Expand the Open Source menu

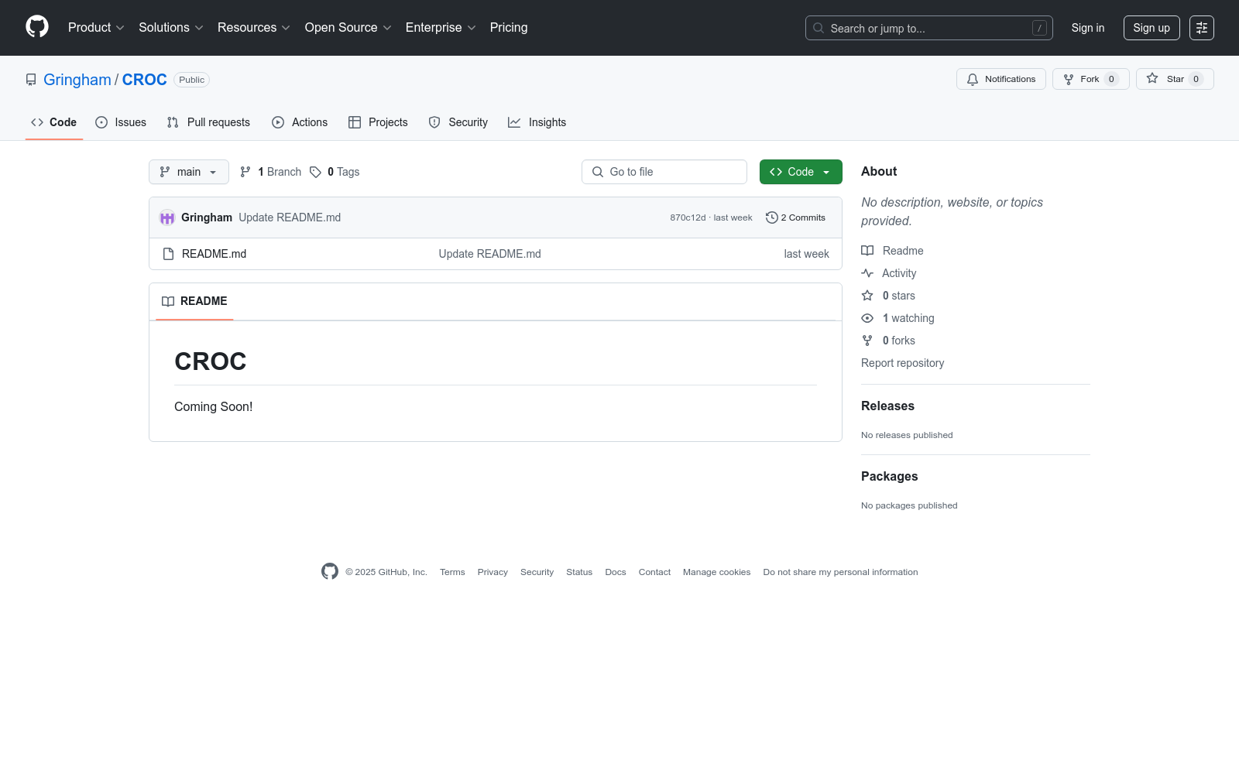(x=348, y=28)
